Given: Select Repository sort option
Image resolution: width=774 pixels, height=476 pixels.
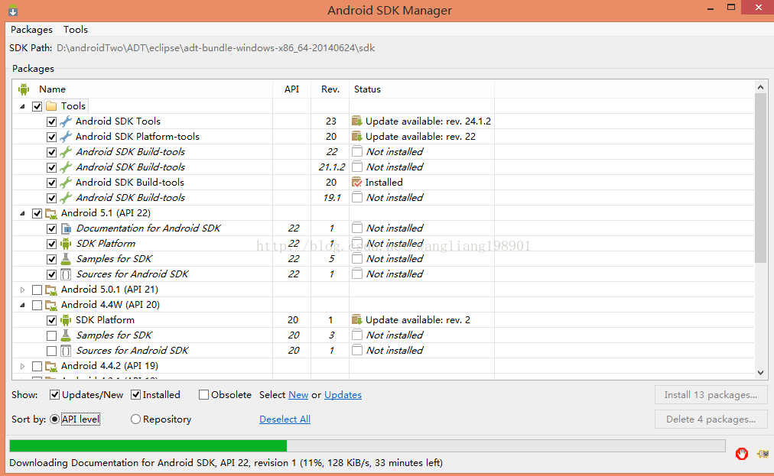Looking at the screenshot, I should click(135, 419).
